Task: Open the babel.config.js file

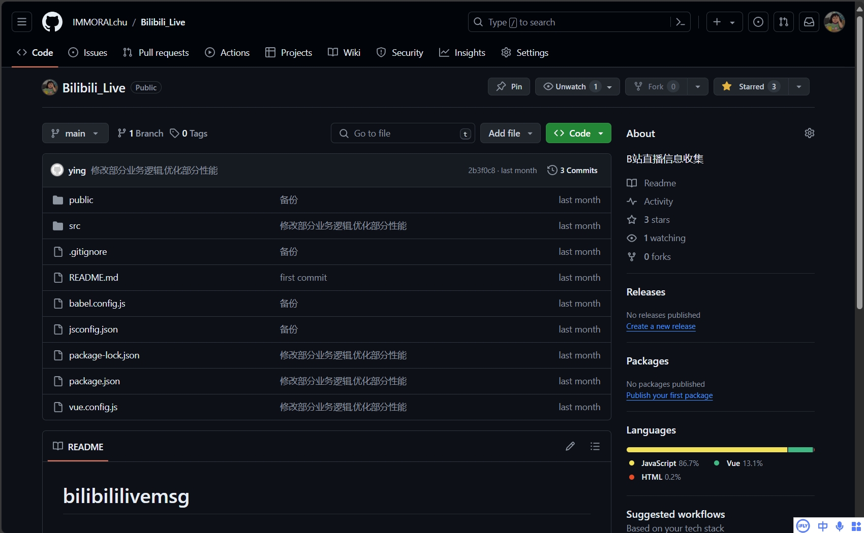Action: tap(97, 304)
